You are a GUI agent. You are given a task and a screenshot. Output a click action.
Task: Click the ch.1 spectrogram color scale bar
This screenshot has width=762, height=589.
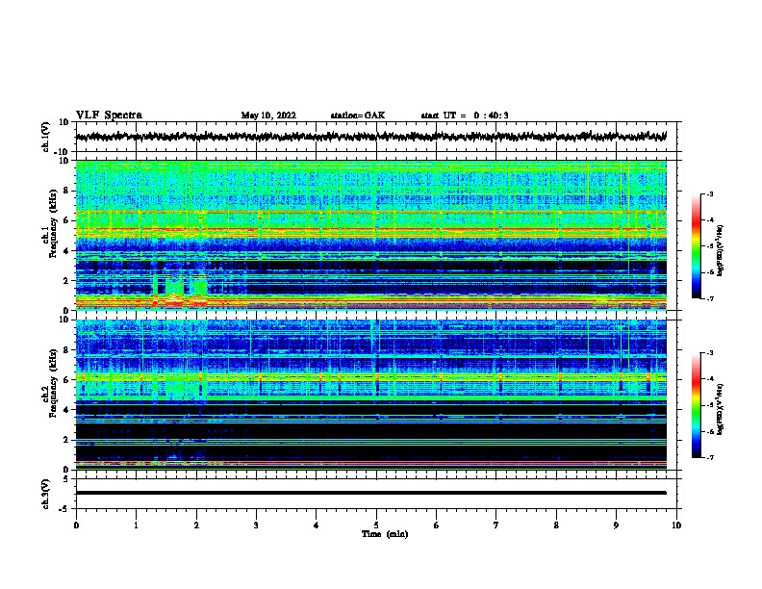pos(697,246)
